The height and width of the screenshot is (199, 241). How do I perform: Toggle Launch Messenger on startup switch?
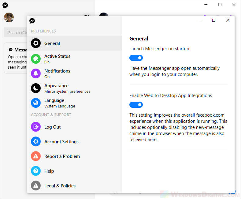pyautogui.click(x=136, y=58)
